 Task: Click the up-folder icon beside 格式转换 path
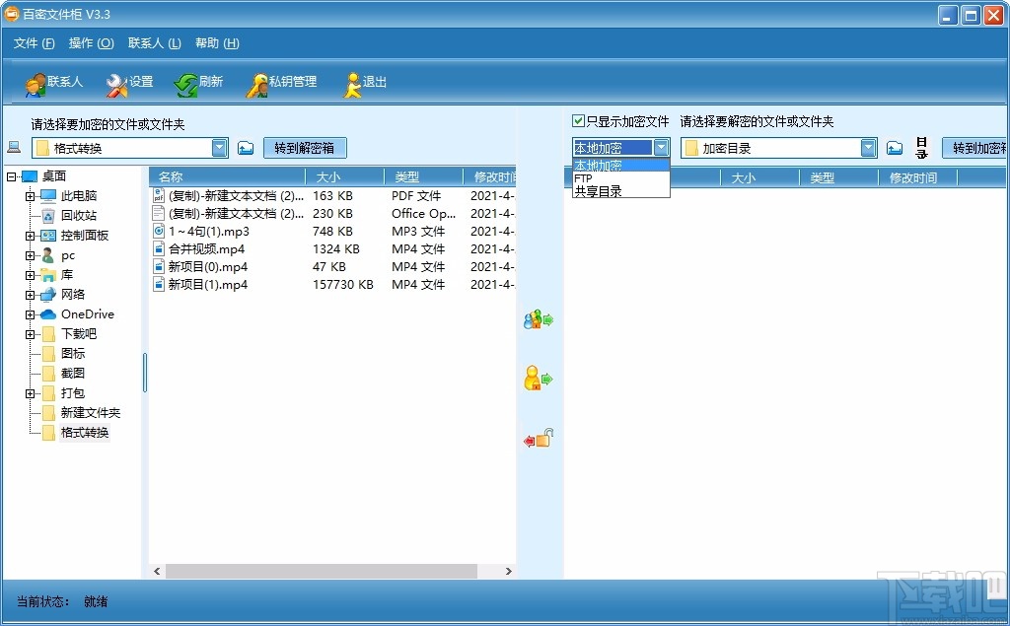point(245,145)
